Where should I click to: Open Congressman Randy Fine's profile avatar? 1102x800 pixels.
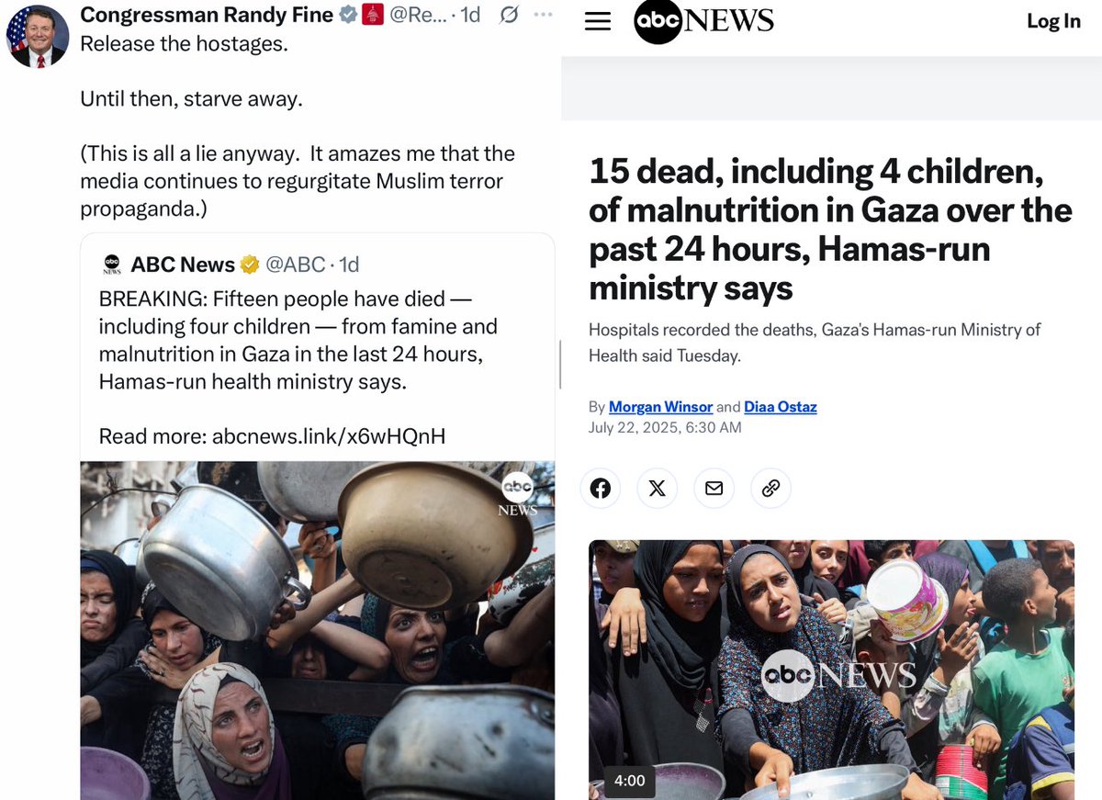tap(37, 36)
